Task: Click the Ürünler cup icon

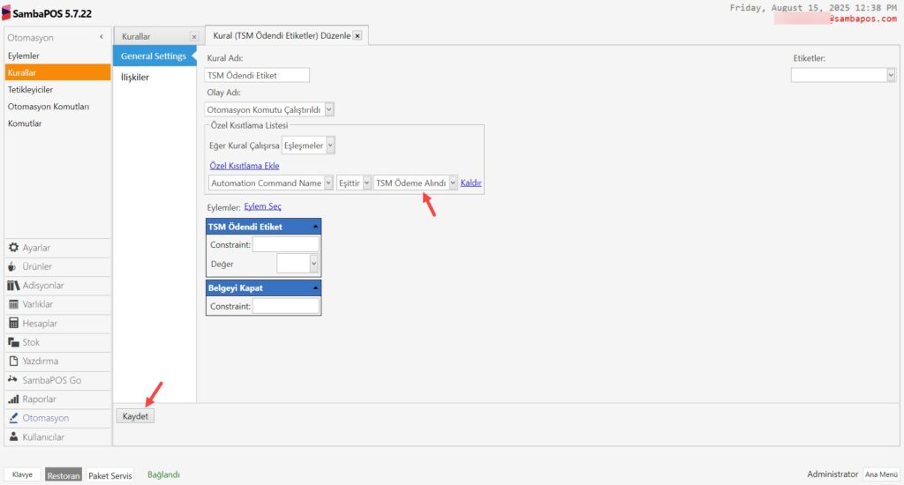Action: pyautogui.click(x=12, y=266)
